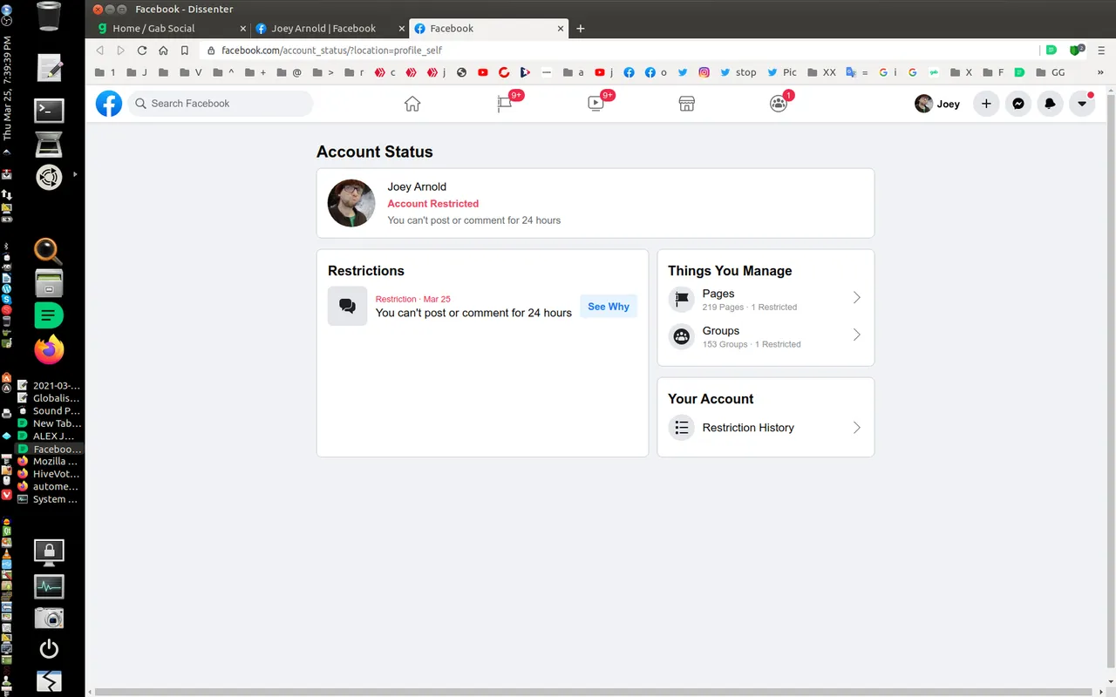The image size is (1116, 697).
Task: Click the green shield extension icon
Action: (1078, 51)
